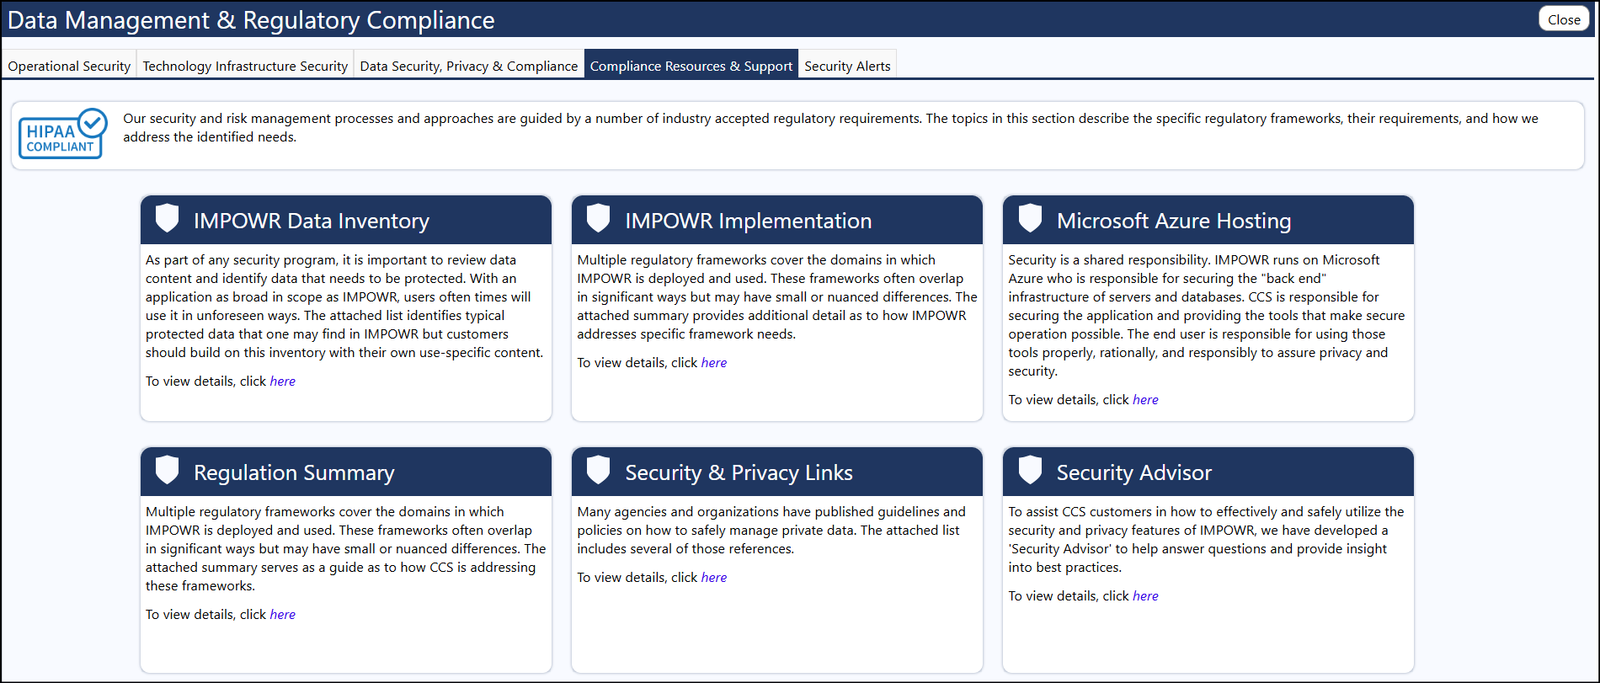Click the shield icon on IMPOWR Data Inventory
The image size is (1600, 683).
tap(168, 218)
